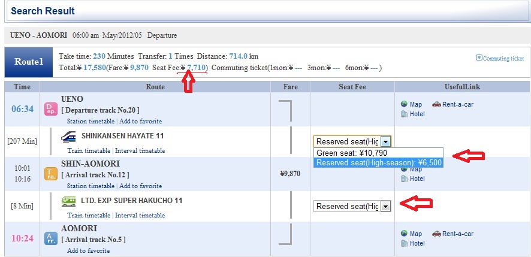Click the pink Dep. departure icon
The height and width of the screenshot is (257, 531).
(51, 110)
